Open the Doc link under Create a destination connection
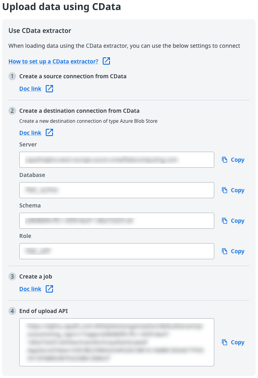Viewport: 258px width, 378px height. coord(30,132)
